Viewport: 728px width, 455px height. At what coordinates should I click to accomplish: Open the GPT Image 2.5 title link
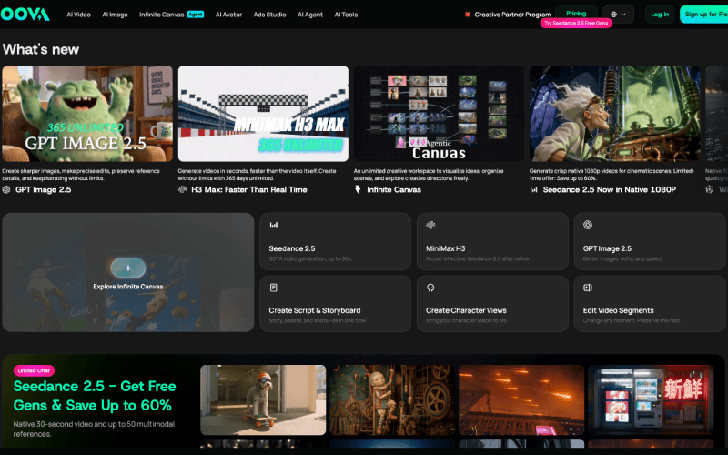[x=43, y=189]
